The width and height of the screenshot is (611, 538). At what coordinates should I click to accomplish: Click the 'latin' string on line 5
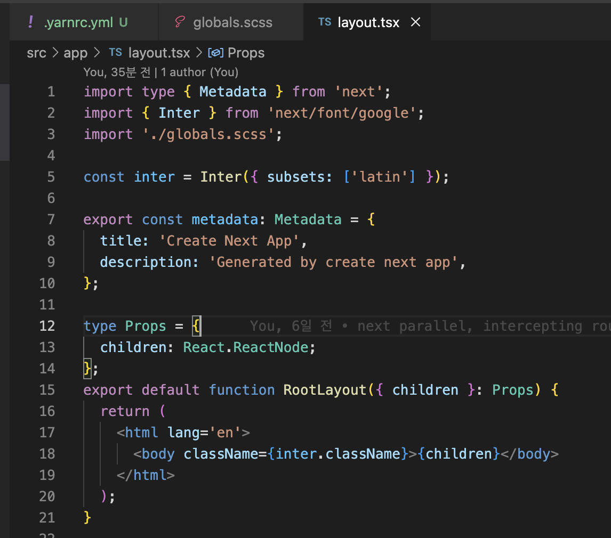coord(379,177)
